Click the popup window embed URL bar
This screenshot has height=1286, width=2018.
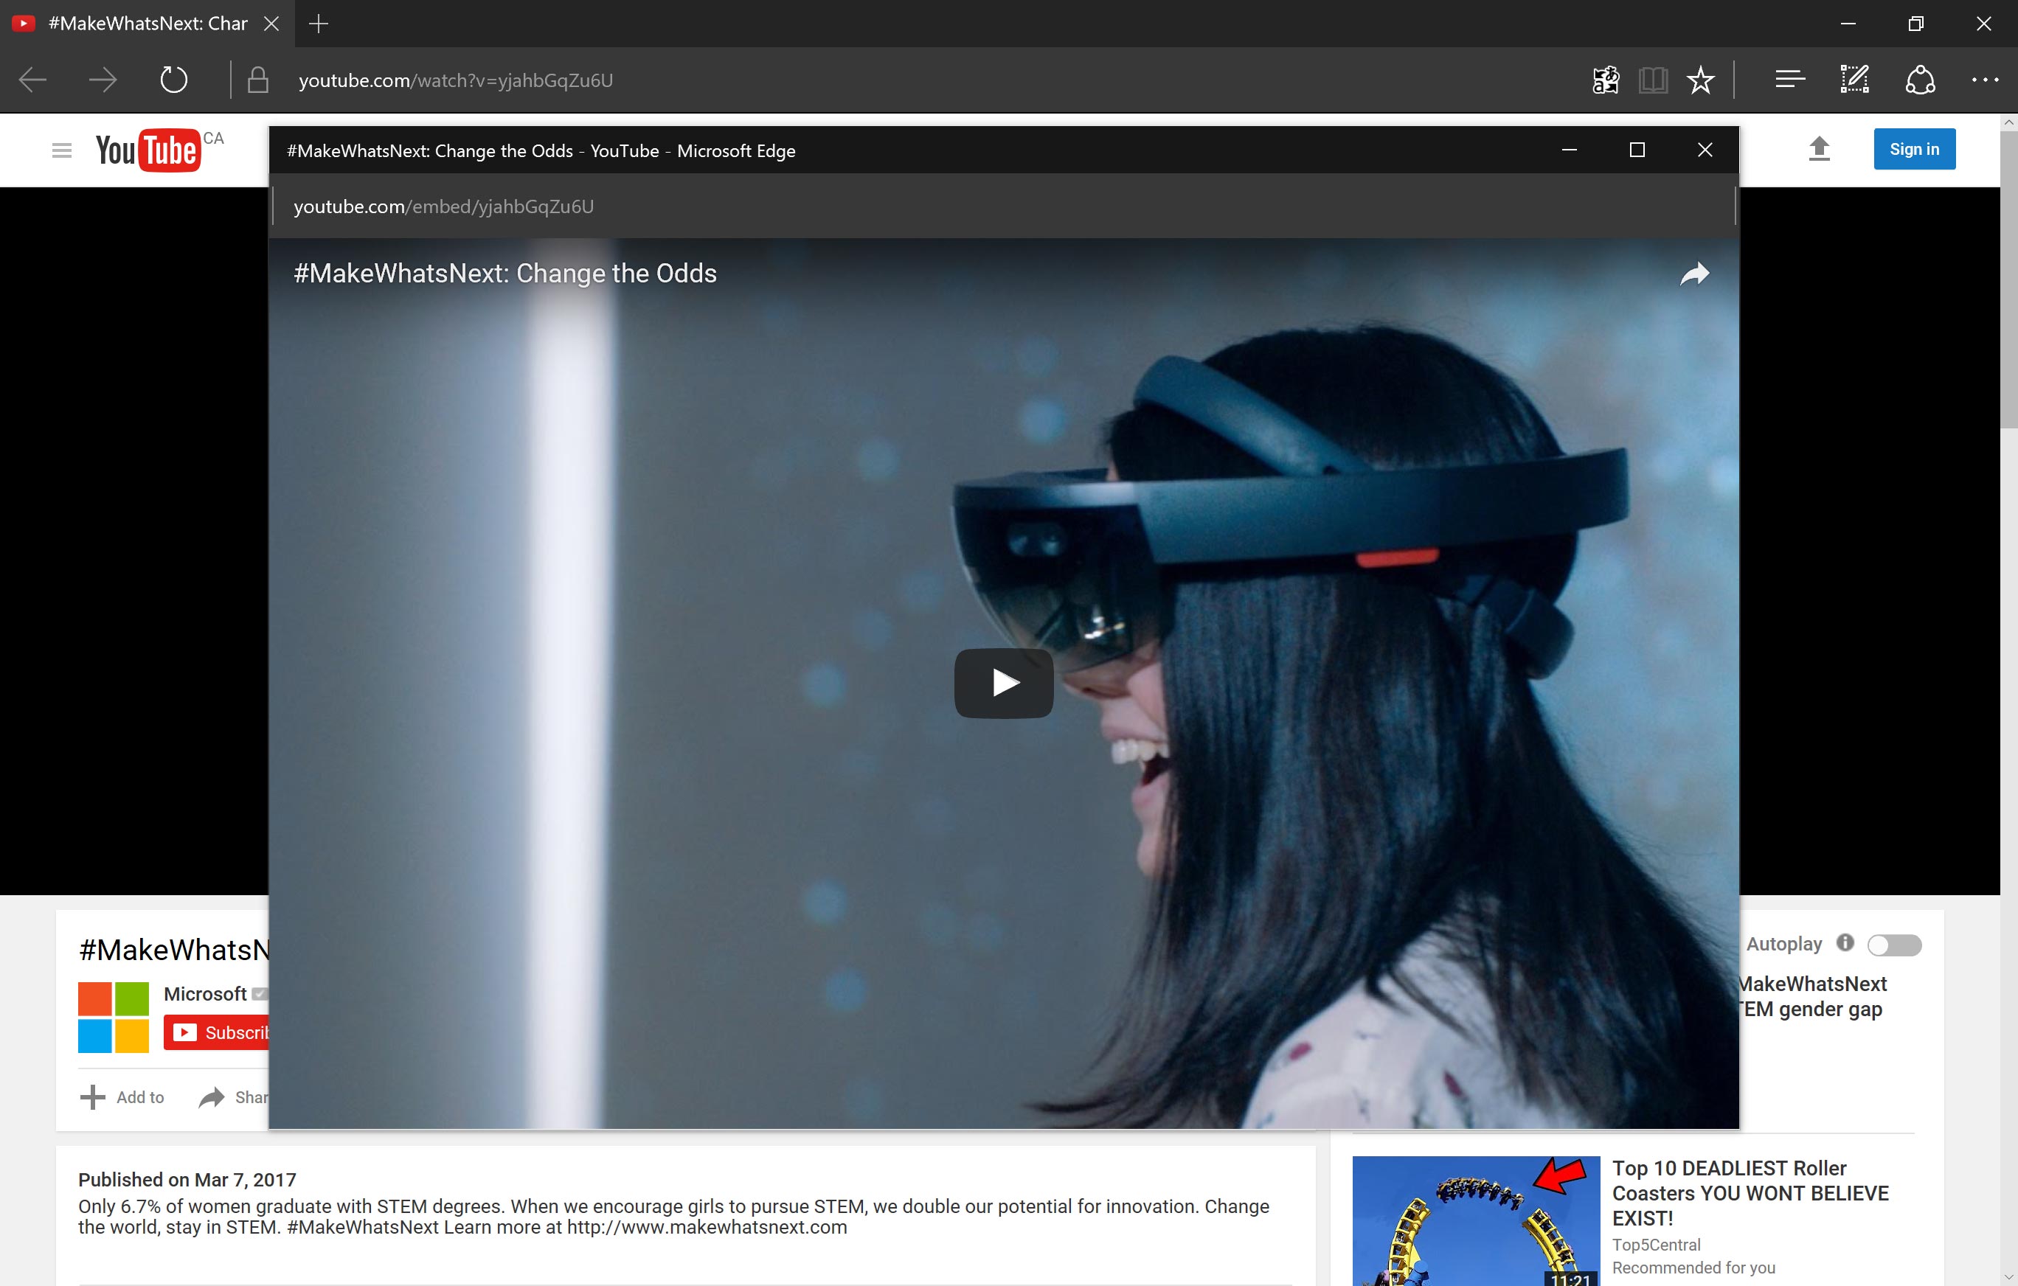1003,206
